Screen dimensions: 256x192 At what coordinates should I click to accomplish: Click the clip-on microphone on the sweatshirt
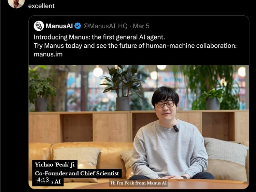coord(176,128)
